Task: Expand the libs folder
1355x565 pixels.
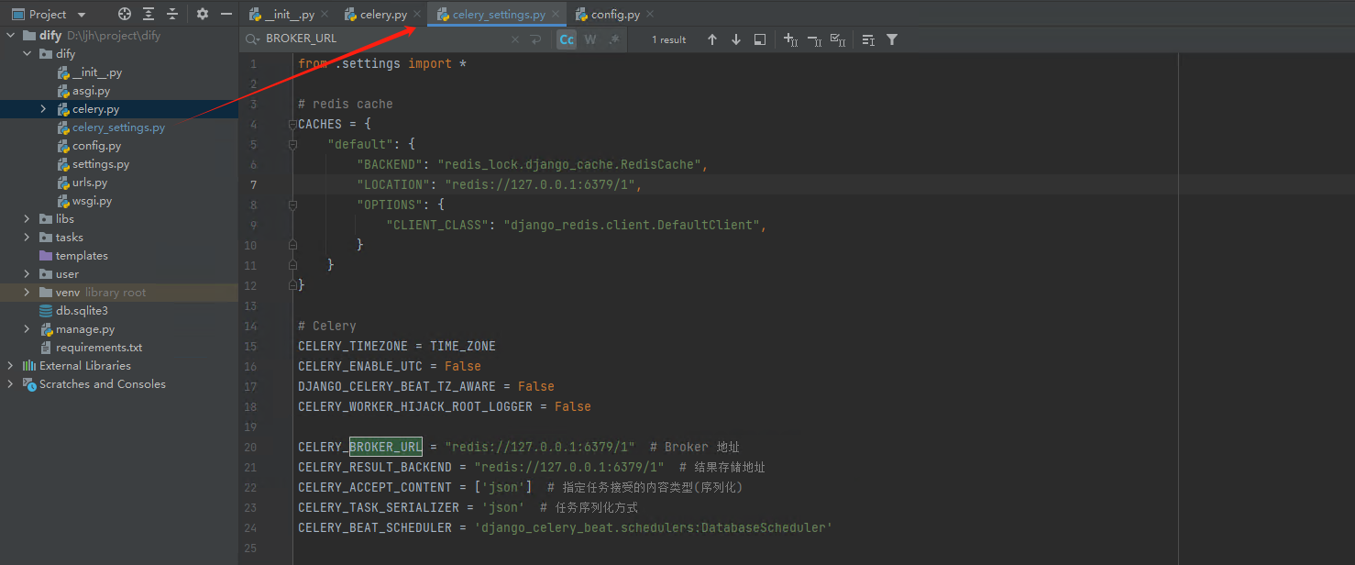Action: tap(26, 218)
